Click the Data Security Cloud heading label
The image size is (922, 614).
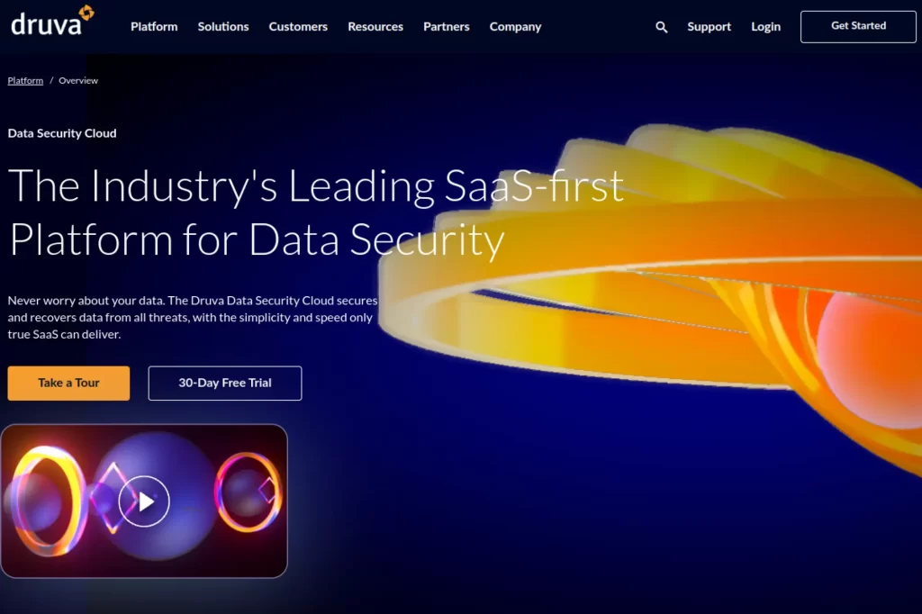pos(61,132)
